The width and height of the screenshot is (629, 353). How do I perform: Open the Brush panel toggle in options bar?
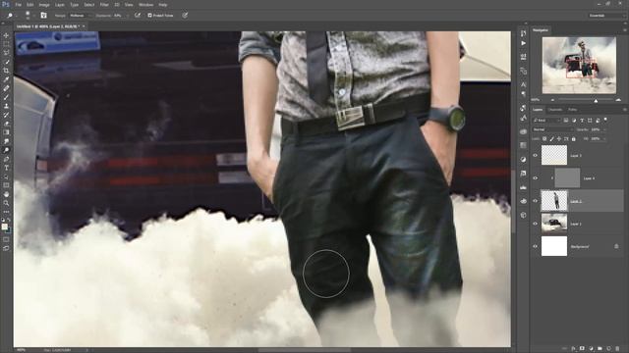click(43, 16)
